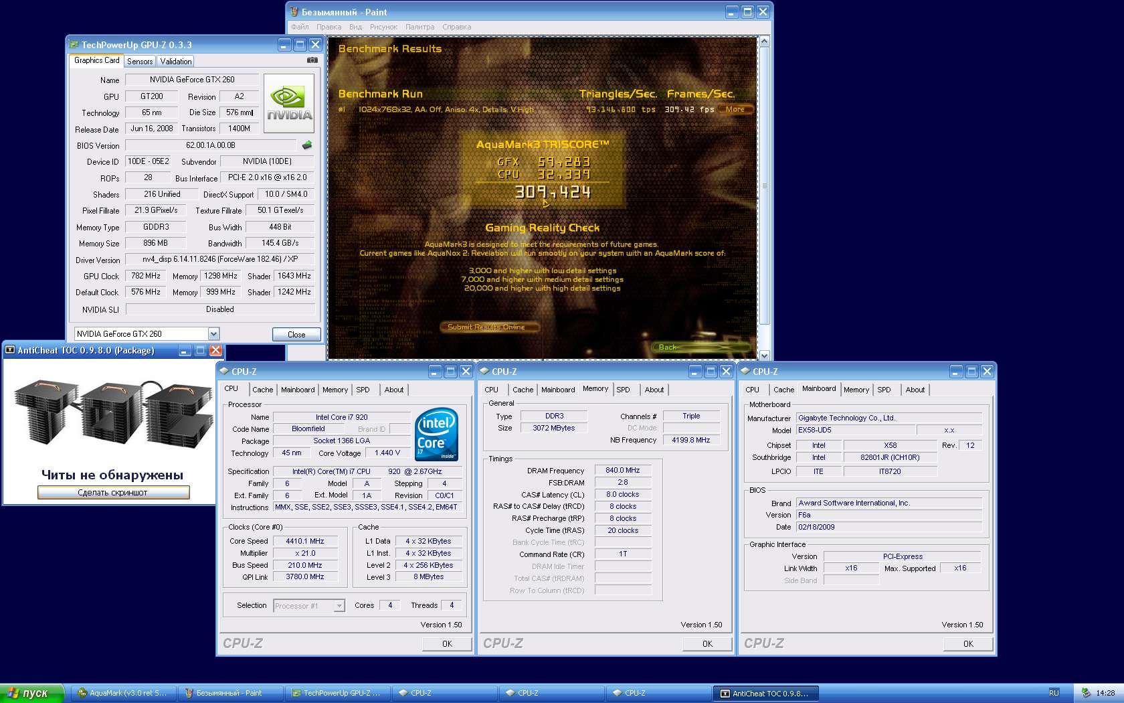
Task: Click the GPU Name field NVIDIA GeForce GTX 260
Action: pyautogui.click(x=192, y=79)
